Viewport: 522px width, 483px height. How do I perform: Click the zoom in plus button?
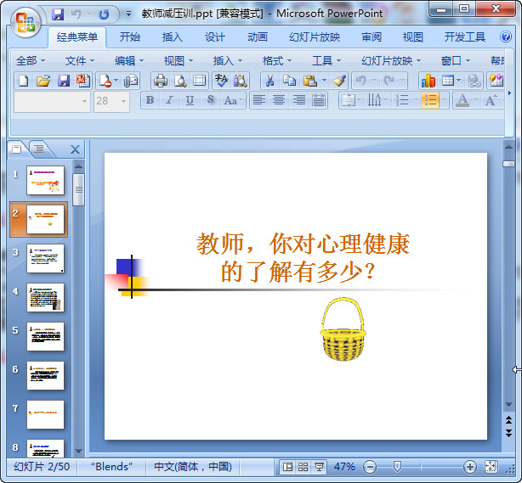tap(470, 467)
